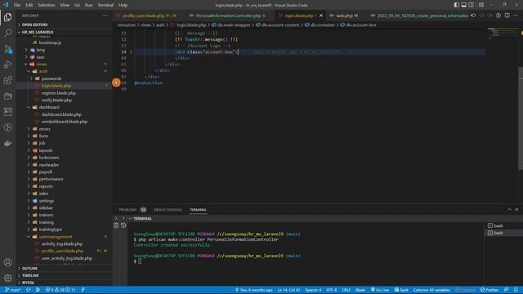This screenshot has height=294, width=523.
Task: Open the Accounts menu icon
Action: coord(7,262)
